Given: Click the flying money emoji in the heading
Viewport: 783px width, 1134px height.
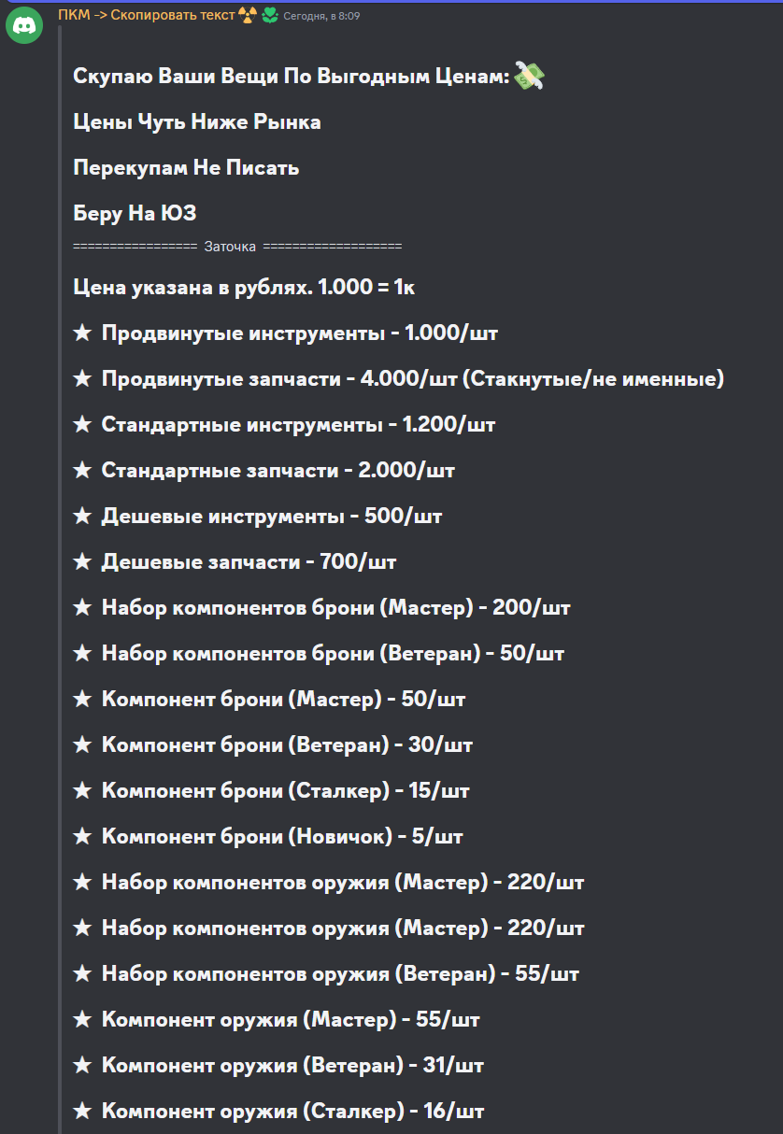Looking at the screenshot, I should [x=529, y=77].
